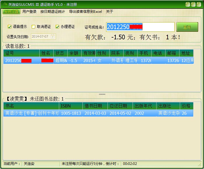Sort reader table by 证号 column header
The height and width of the screenshot is (169, 204).
coord(21,53)
